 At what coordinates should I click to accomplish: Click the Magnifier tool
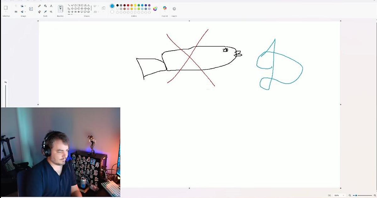pyautogui.click(x=51, y=12)
